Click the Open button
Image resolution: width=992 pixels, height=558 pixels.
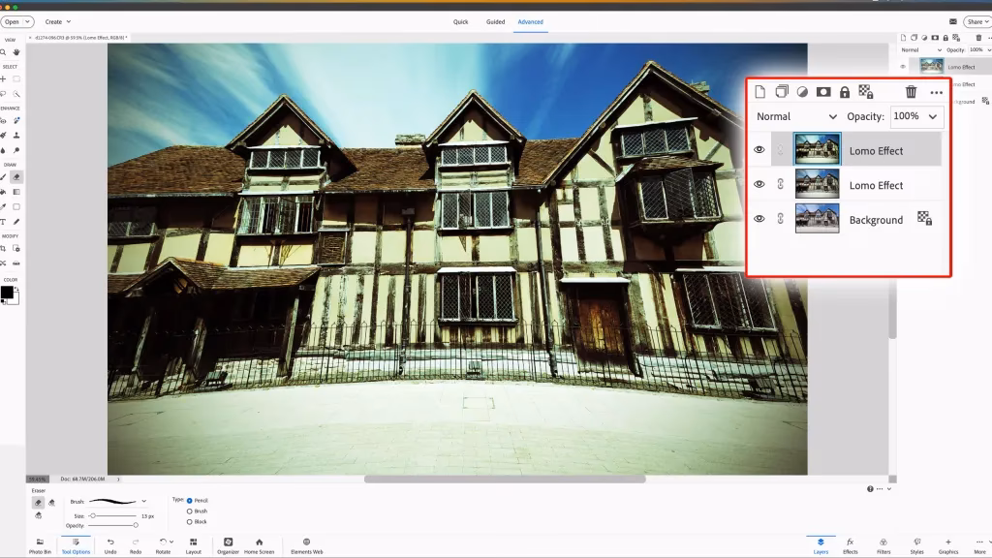tap(13, 20)
